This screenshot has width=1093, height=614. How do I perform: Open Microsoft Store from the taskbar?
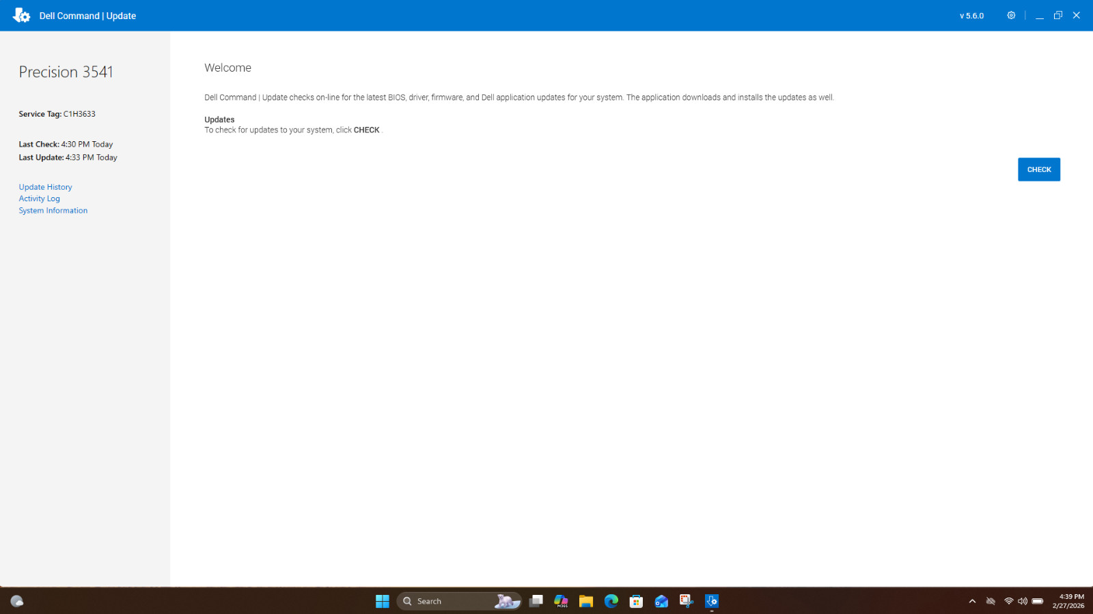[636, 601]
